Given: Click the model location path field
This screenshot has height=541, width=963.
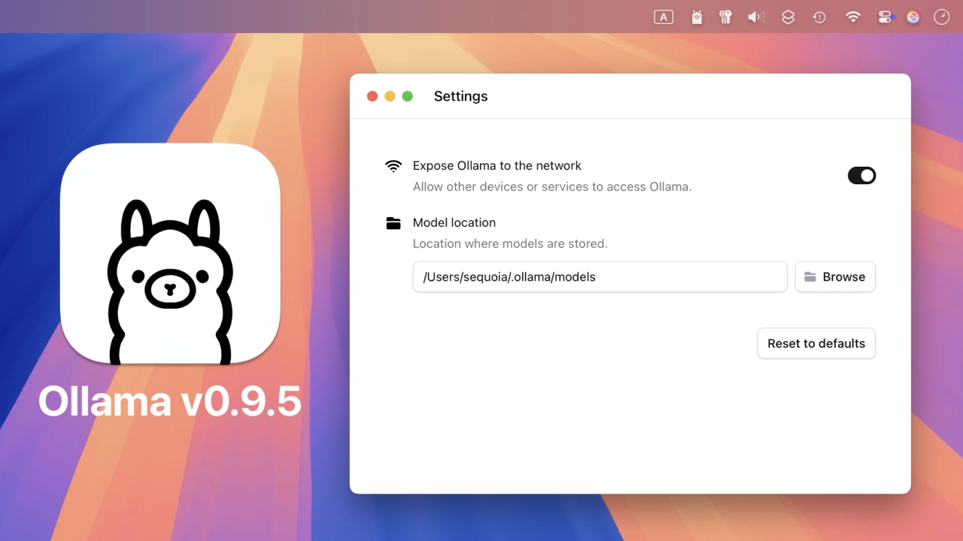Looking at the screenshot, I should 600,277.
